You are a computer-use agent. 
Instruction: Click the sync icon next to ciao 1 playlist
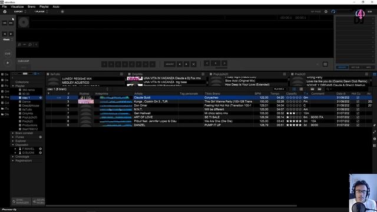point(41,98)
